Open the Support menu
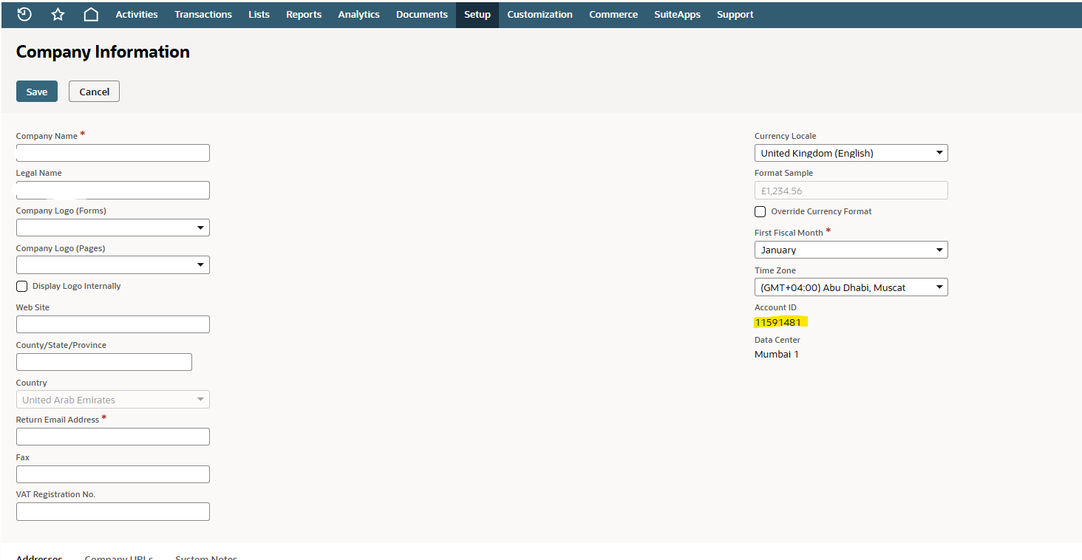 pyautogui.click(x=735, y=14)
